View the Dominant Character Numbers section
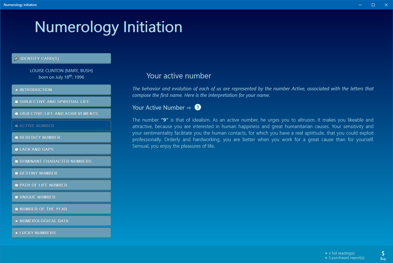Screen dimensions: 393x263 [x=61, y=161]
